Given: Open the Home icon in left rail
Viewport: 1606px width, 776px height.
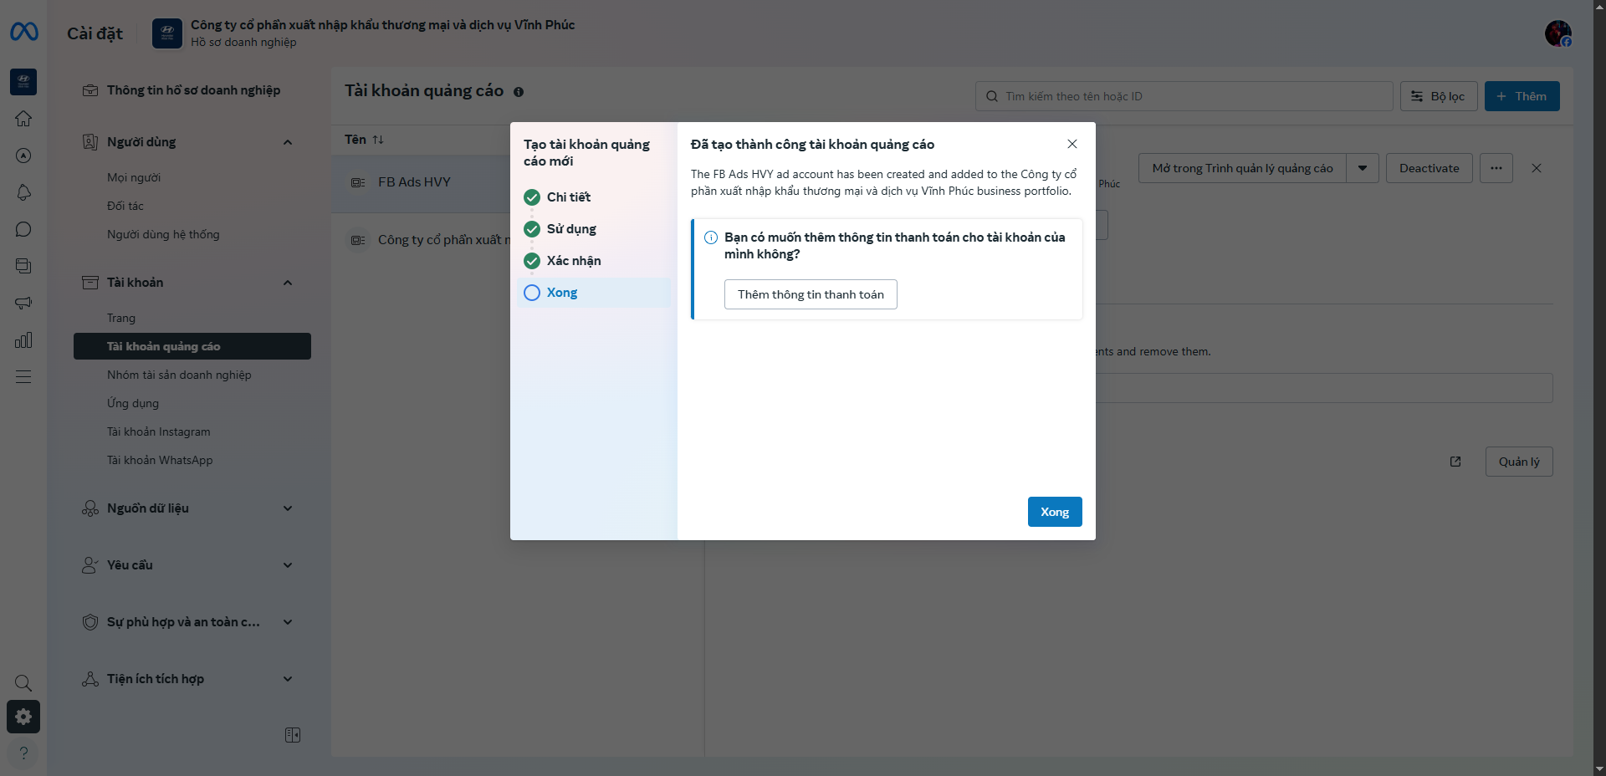Looking at the screenshot, I should click(x=23, y=119).
